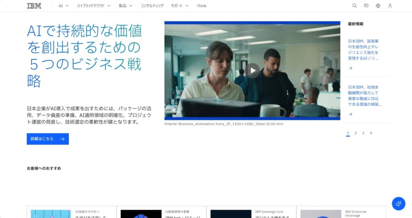This screenshot has height=218, width=412.
Task: Click the IBM logo
Action: pyautogui.click(x=34, y=6)
